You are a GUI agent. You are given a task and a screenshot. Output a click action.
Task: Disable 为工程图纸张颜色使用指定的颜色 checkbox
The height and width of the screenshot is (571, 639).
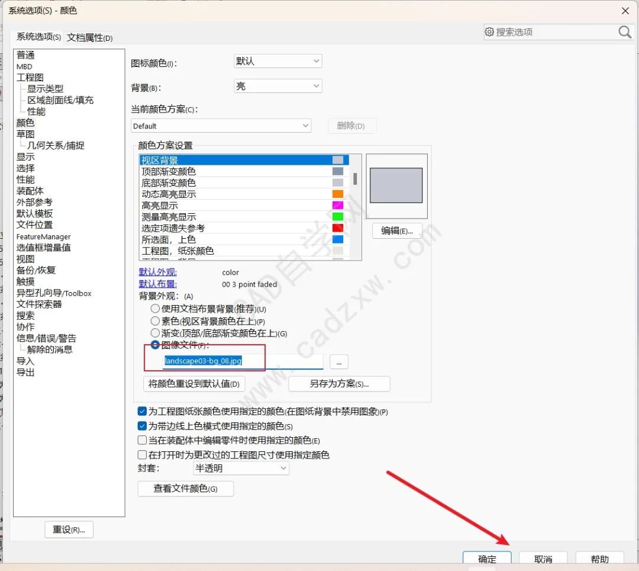click(142, 411)
